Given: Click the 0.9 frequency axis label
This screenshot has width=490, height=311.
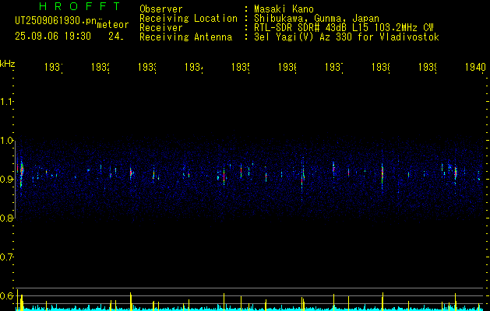Looking at the screenshot, I should (7, 179).
